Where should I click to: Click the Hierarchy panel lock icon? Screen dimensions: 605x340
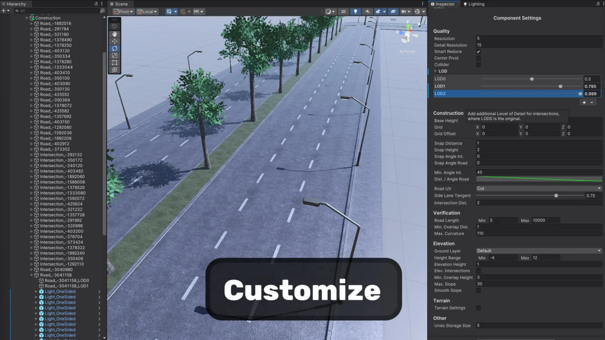(96, 4)
